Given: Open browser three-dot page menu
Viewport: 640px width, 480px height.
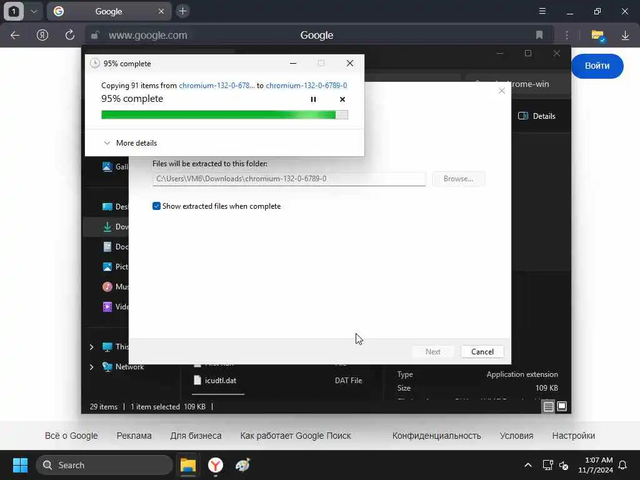Looking at the screenshot, I should [x=566, y=35].
